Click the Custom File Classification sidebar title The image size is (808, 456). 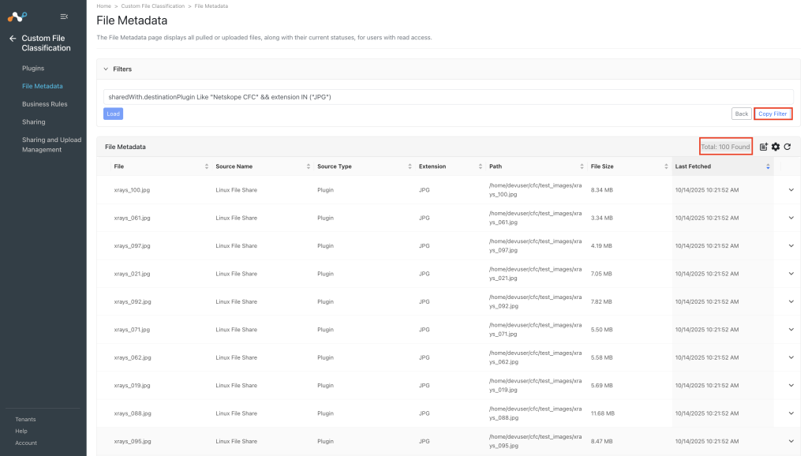coord(46,43)
